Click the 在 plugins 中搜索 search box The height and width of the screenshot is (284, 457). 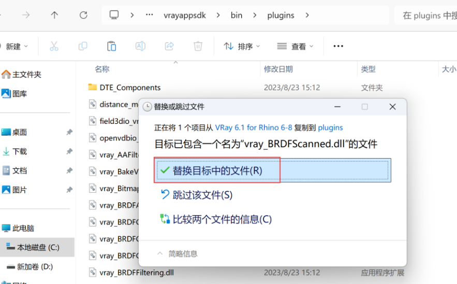[x=427, y=15]
